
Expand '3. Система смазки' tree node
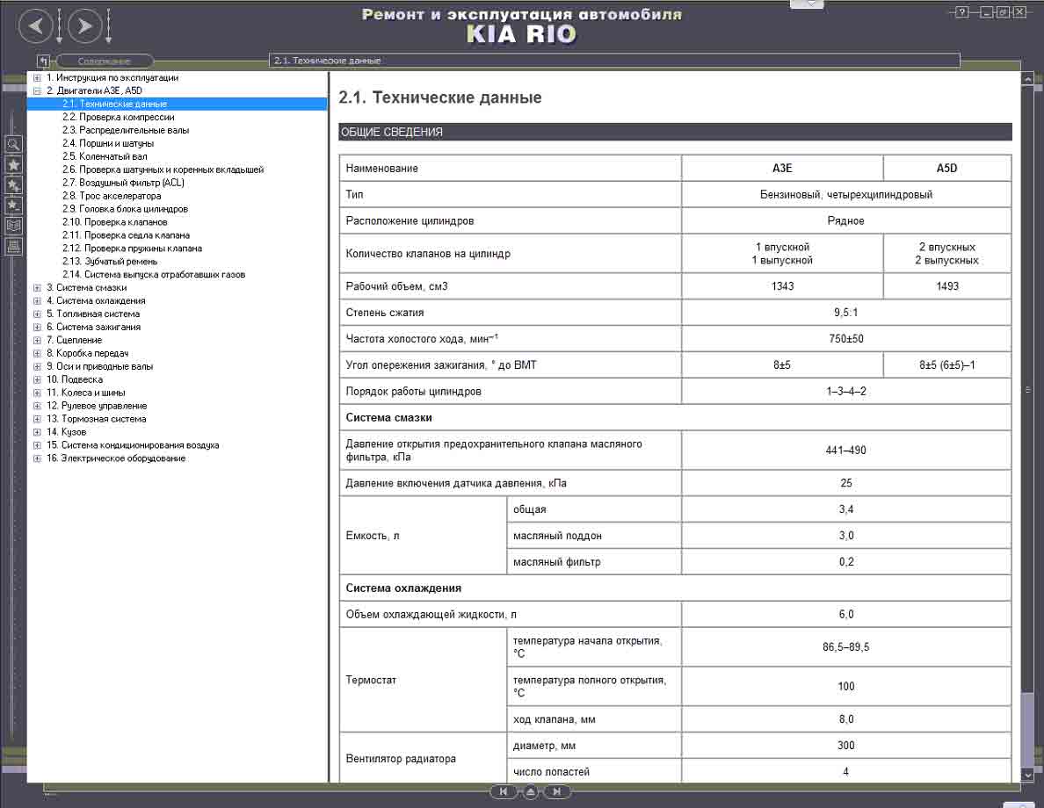(37, 287)
